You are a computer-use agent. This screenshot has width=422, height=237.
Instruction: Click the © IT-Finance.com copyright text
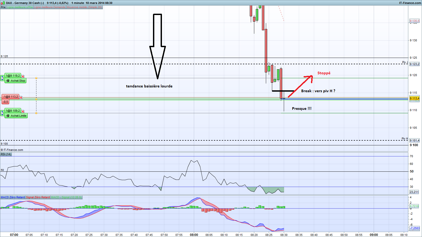[x=12, y=150]
